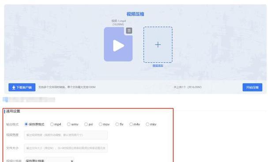The image size is (268, 162).
Task: Select the avi output format
Action: 86,124
